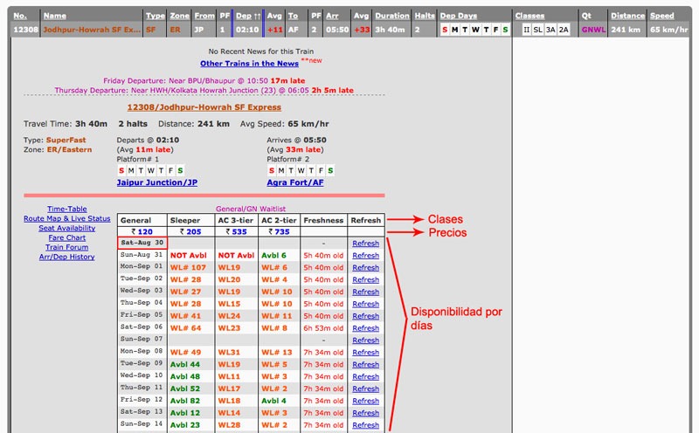The height and width of the screenshot is (433, 699).
Task: Select the Sleeper fare ₹205
Action: pos(190,231)
